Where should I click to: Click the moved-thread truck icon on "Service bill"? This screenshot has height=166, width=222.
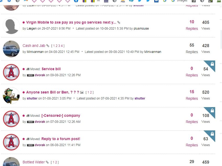[x=28, y=69]
